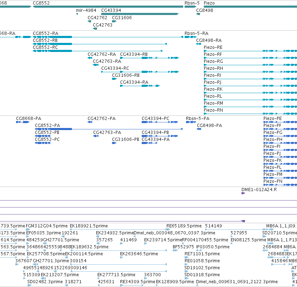This screenshot has width=297, height=287.
Task: Select the RE34309.5prime EST
Action: click(138, 282)
